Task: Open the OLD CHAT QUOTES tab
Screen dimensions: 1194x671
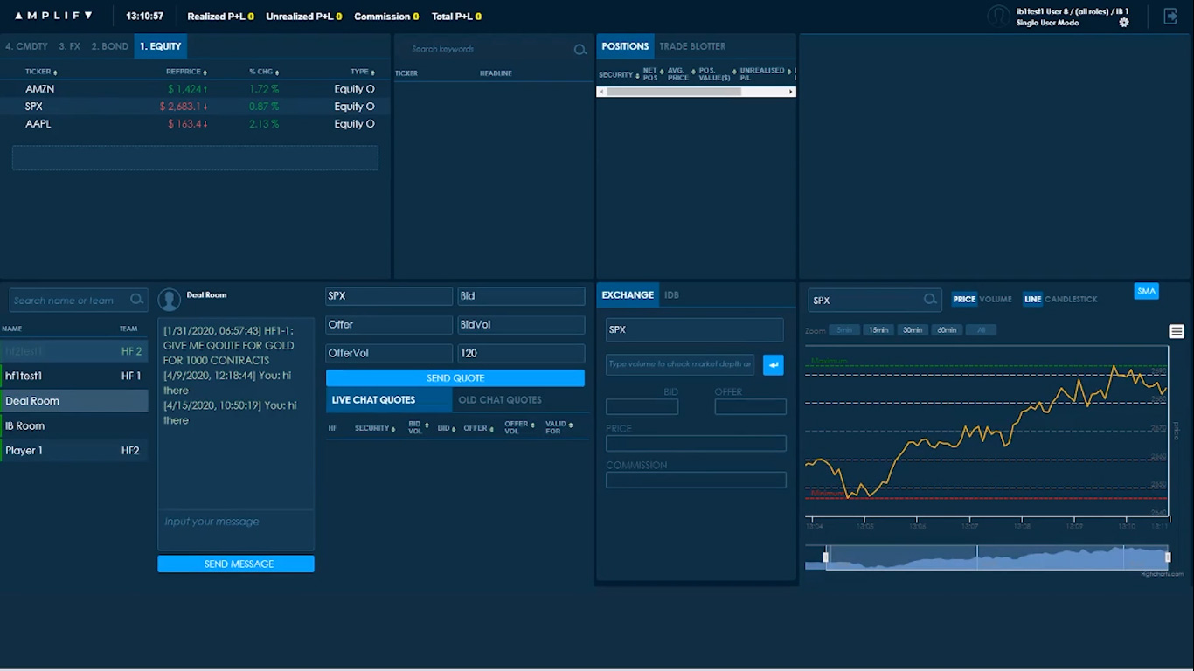Action: (x=500, y=400)
